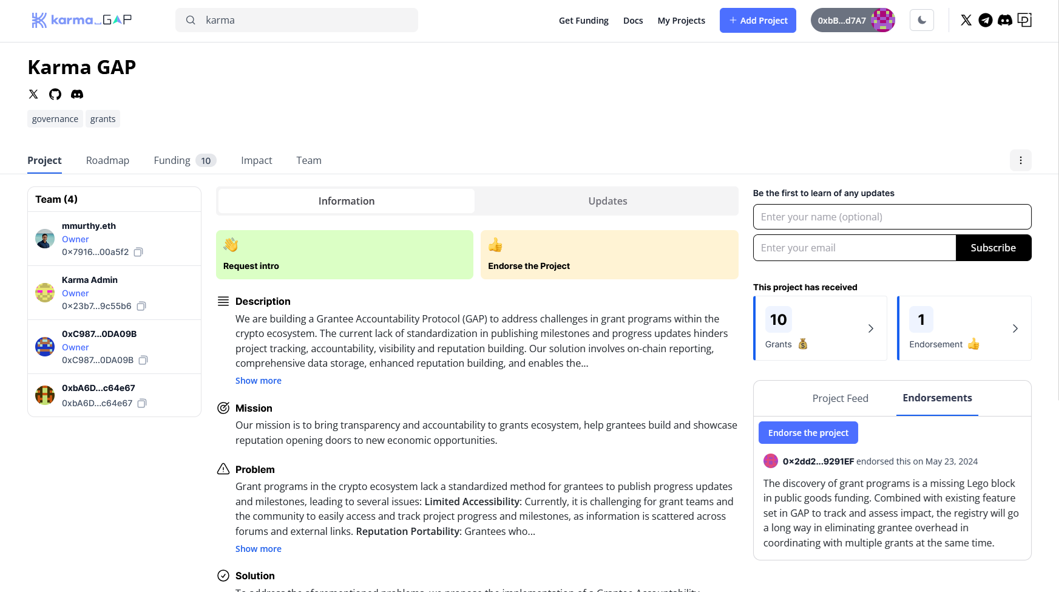Open the 0xbB...d7A7 wallet account button
Screen dimensions: 1059x592
pyautogui.click(x=853, y=20)
